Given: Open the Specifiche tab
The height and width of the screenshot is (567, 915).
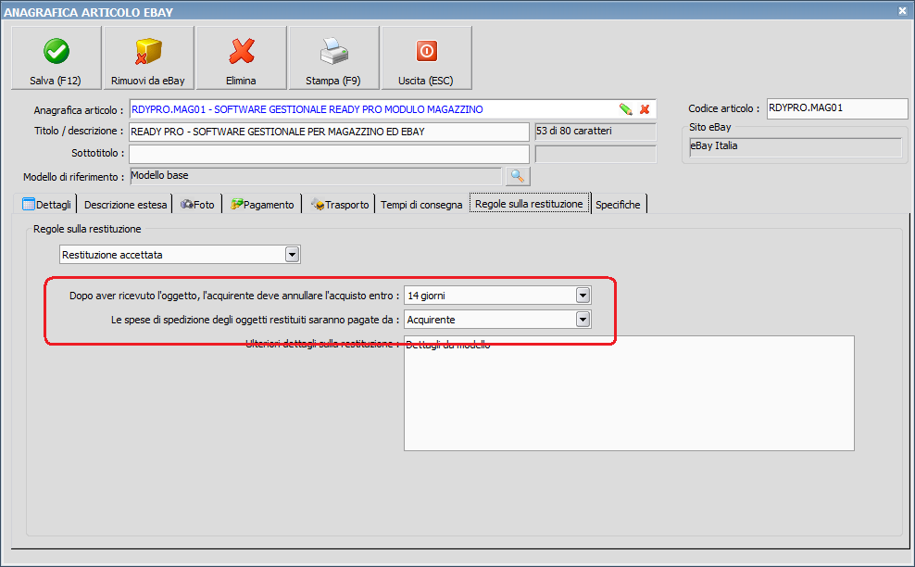Looking at the screenshot, I should [x=618, y=205].
